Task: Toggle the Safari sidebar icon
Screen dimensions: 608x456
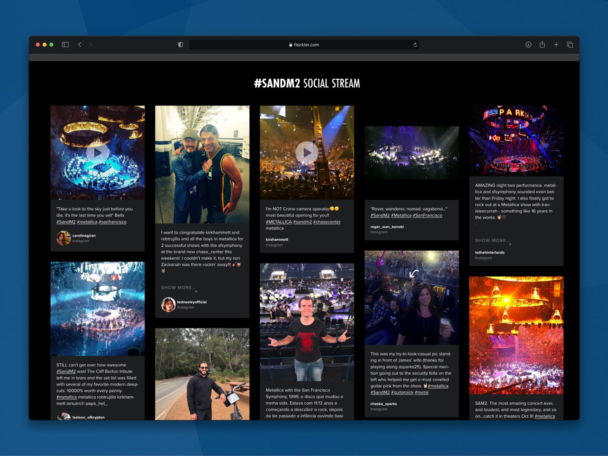Action: pyautogui.click(x=65, y=45)
